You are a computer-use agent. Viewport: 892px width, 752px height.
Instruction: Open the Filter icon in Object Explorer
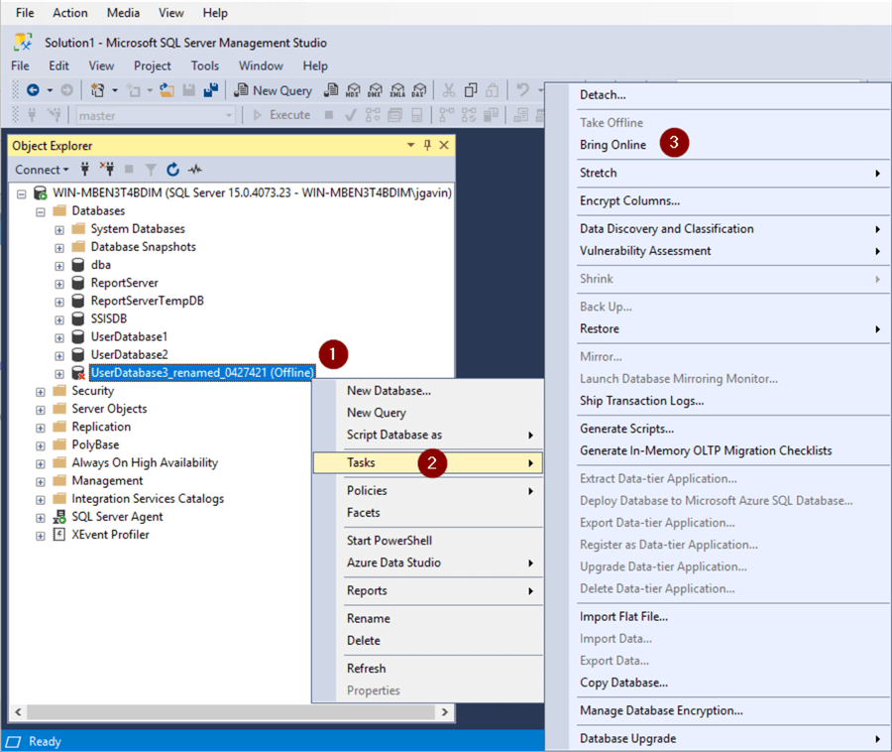click(151, 170)
